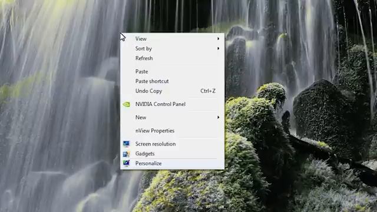Choose Personalize from the context menu
Viewport: 377px width, 212px height.
click(x=172, y=164)
